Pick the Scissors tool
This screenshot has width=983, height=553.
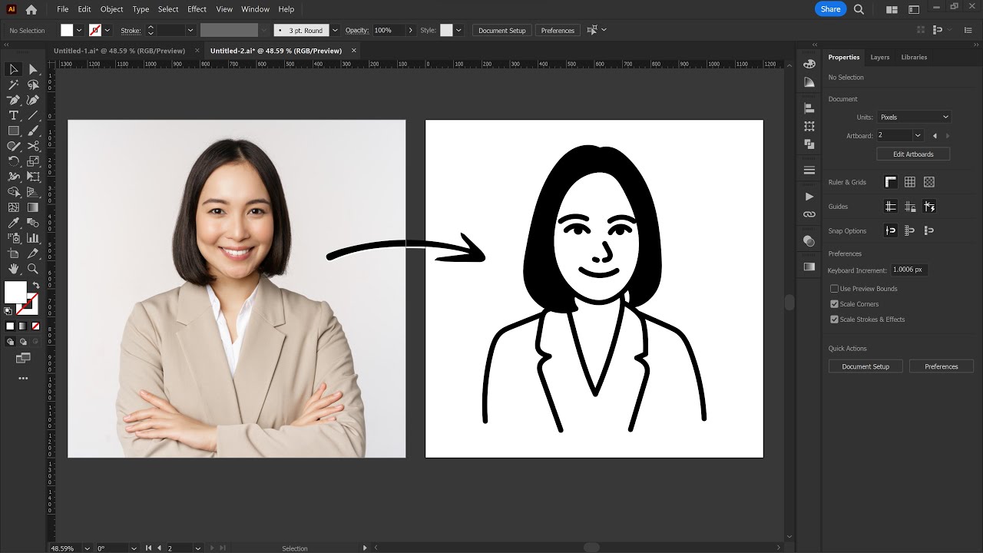click(x=33, y=146)
